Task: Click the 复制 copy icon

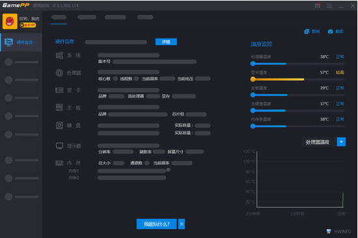Action: click(307, 31)
